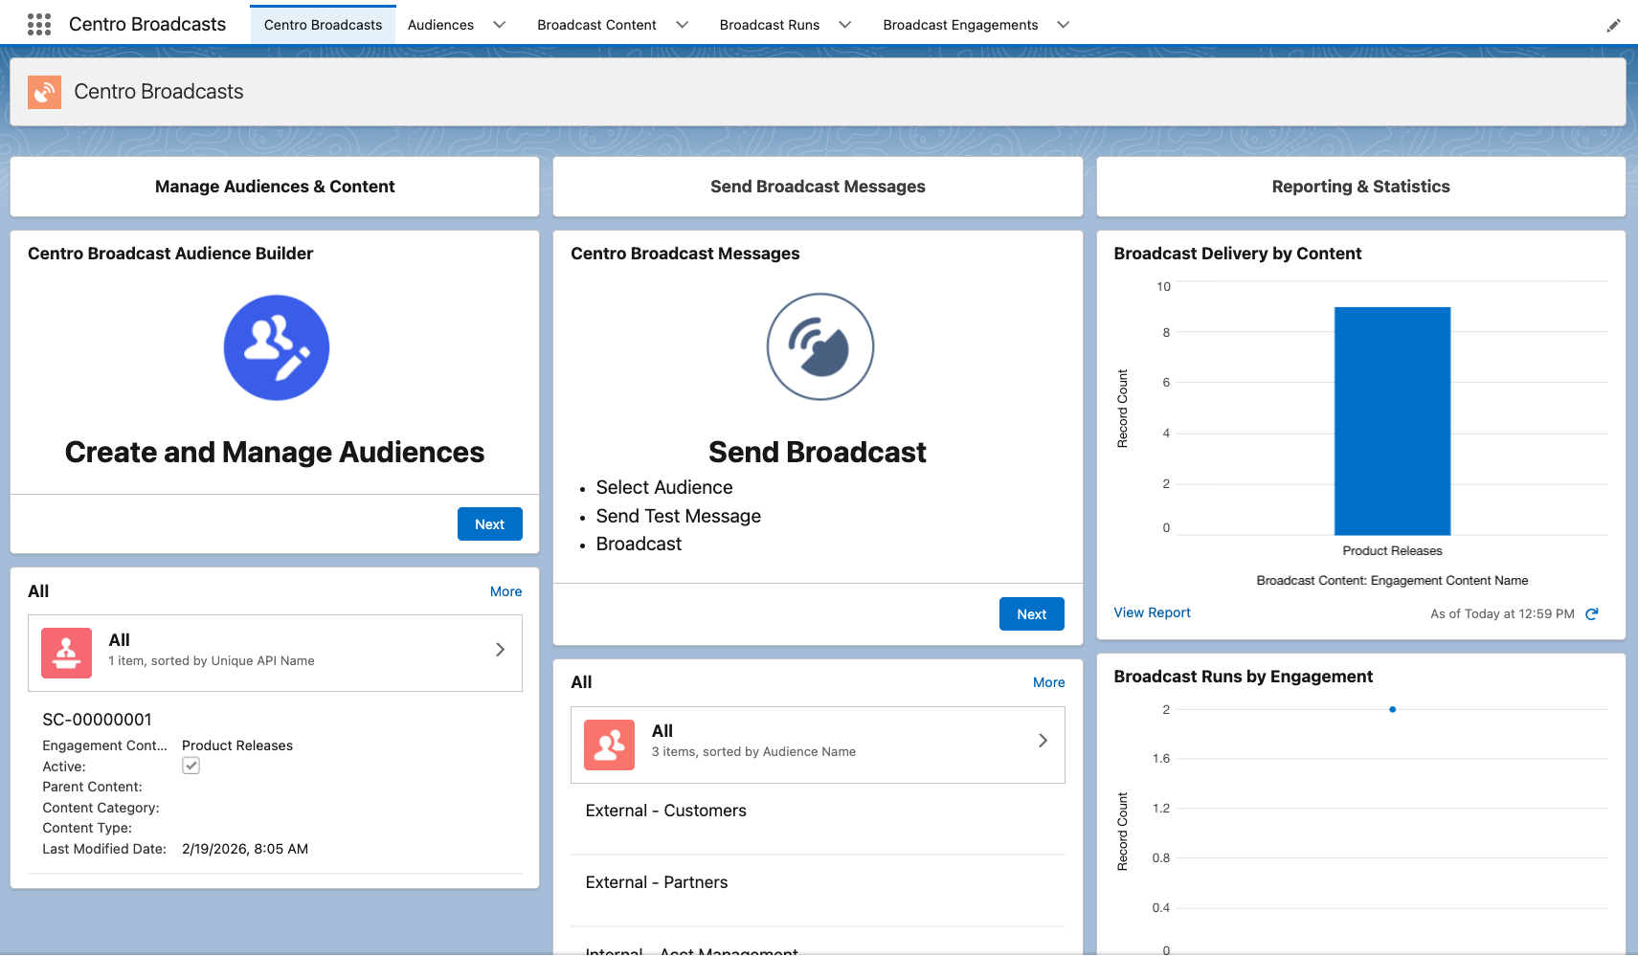Screen dimensions: 1638x956
Task: Toggle the Active checkbox for SC-00000001
Action: pos(191,766)
